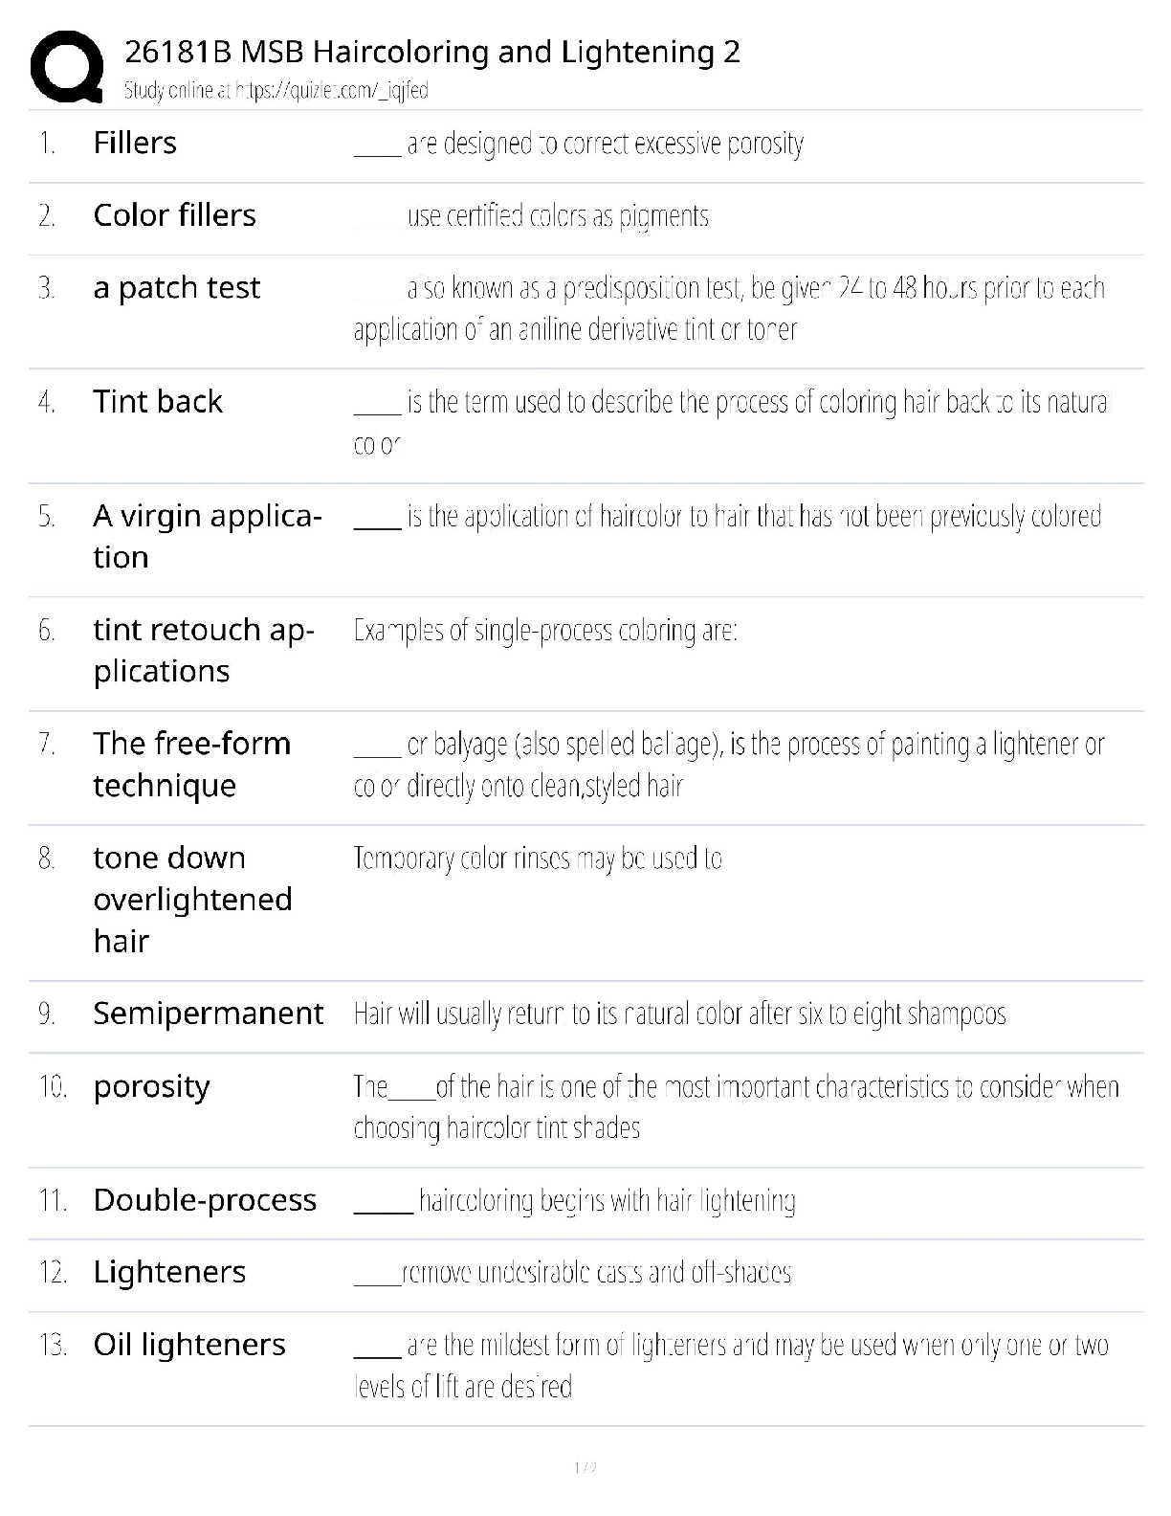Click the page number indicator
The image size is (1171, 1516).
585,1467
